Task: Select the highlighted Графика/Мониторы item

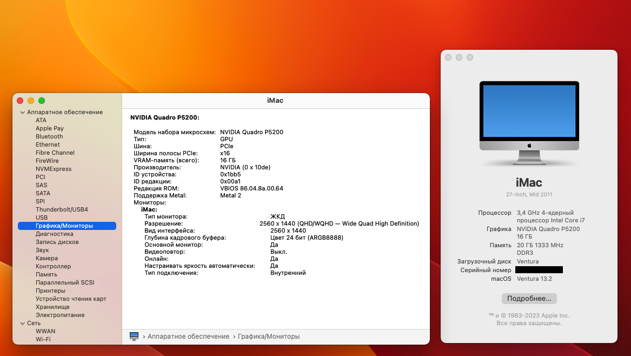Action: tap(67, 226)
